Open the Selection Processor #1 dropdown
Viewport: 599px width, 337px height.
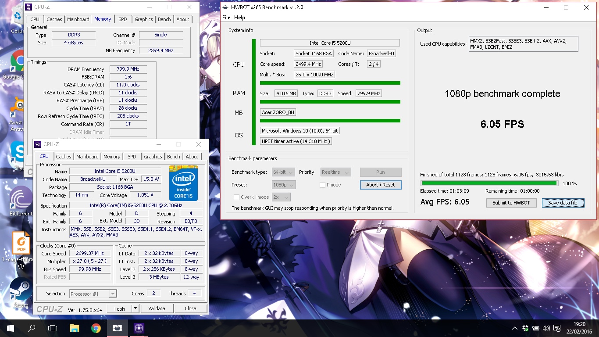point(92,294)
